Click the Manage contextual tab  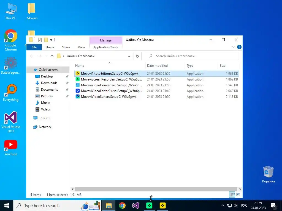pyautogui.click(x=106, y=40)
